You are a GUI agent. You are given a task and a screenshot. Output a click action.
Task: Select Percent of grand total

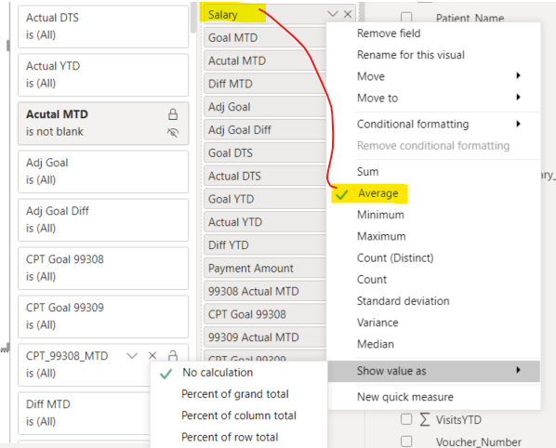[239, 394]
